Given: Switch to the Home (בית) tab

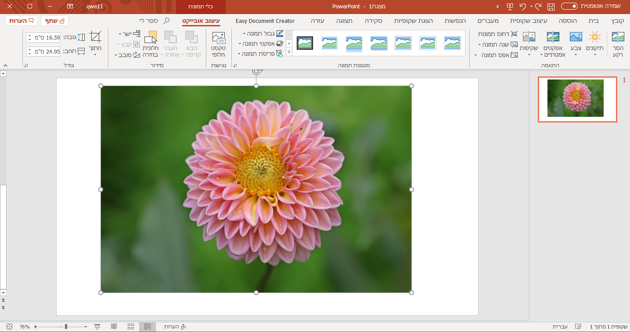Looking at the screenshot, I should coord(594,21).
